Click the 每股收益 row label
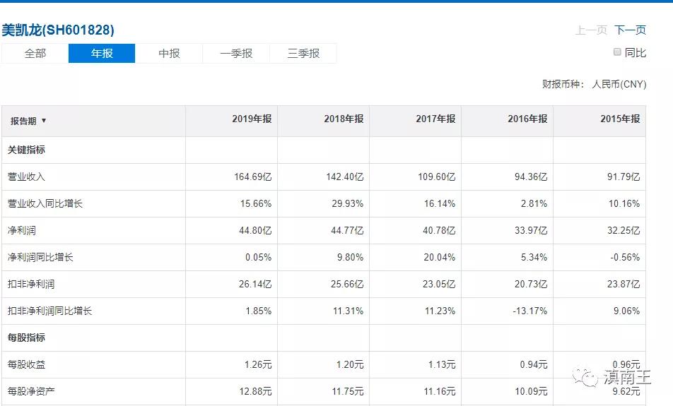 pos(26,364)
